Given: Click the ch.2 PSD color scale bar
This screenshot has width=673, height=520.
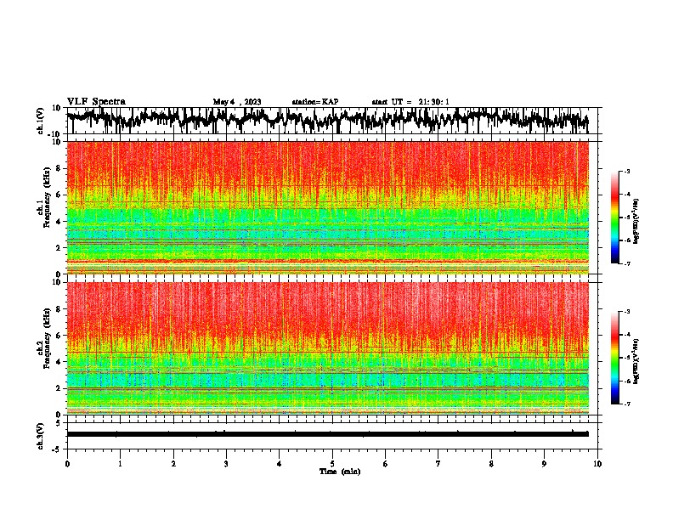Looking at the screenshot, I should pyautogui.click(x=614, y=358).
